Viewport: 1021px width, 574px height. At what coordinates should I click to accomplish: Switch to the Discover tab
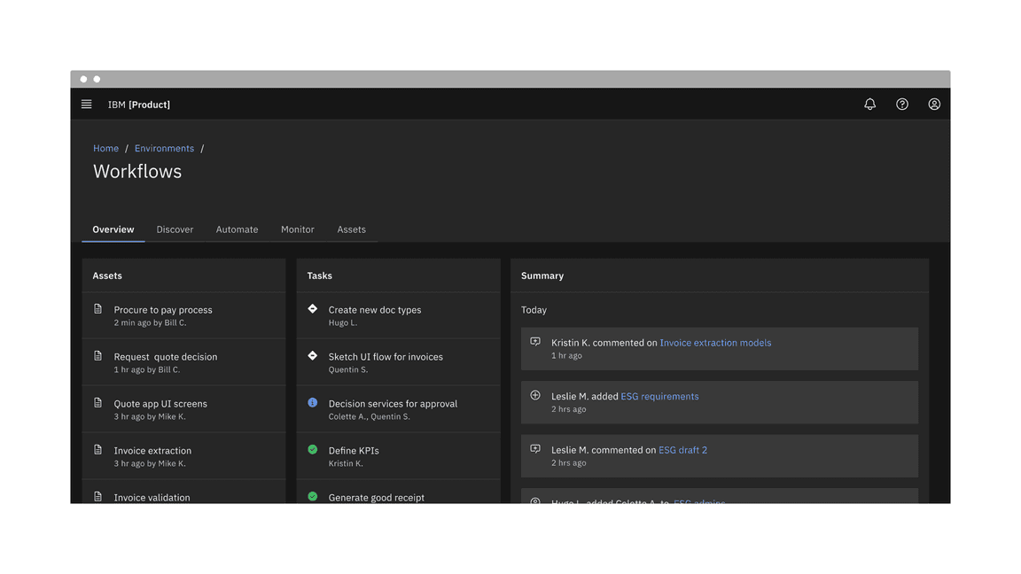tap(175, 229)
